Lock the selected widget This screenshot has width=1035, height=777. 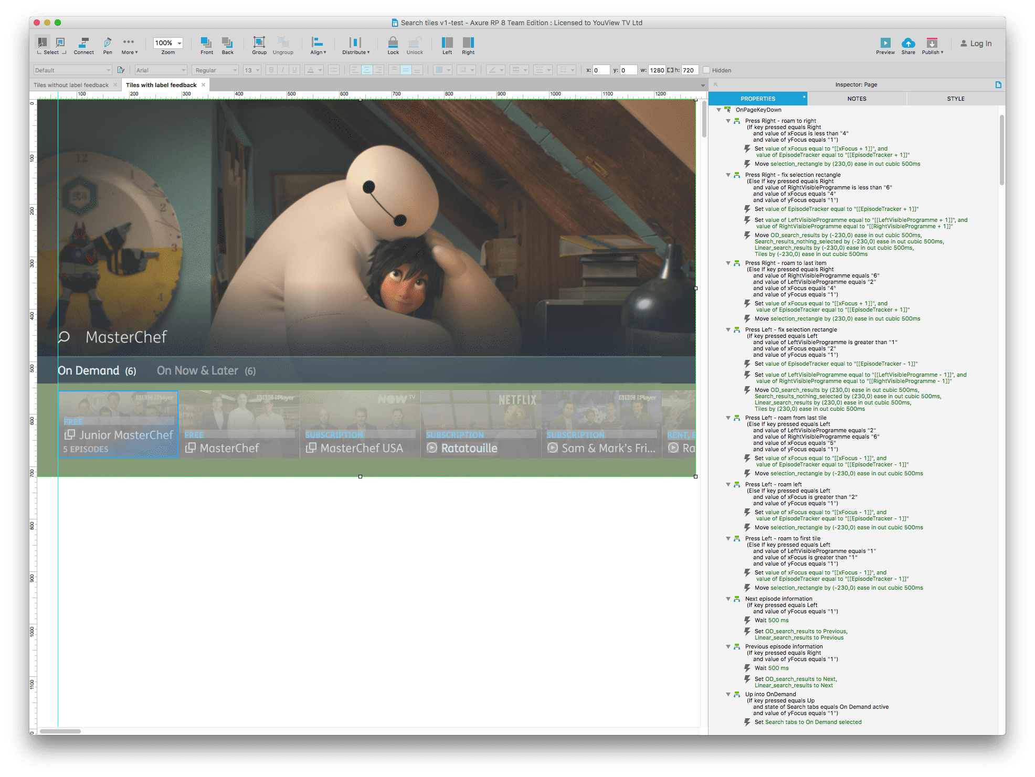[393, 45]
